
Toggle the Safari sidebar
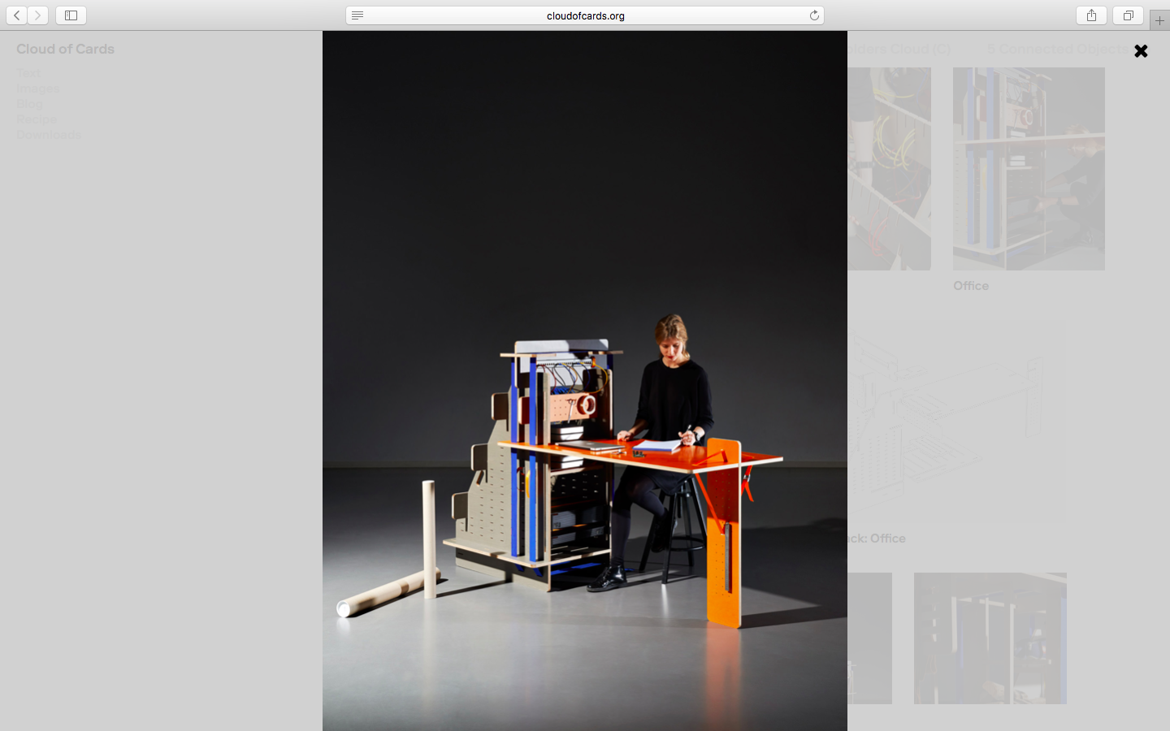coord(71,15)
